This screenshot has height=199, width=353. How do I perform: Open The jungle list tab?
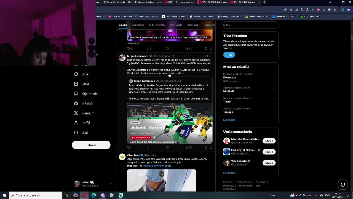coord(176,25)
